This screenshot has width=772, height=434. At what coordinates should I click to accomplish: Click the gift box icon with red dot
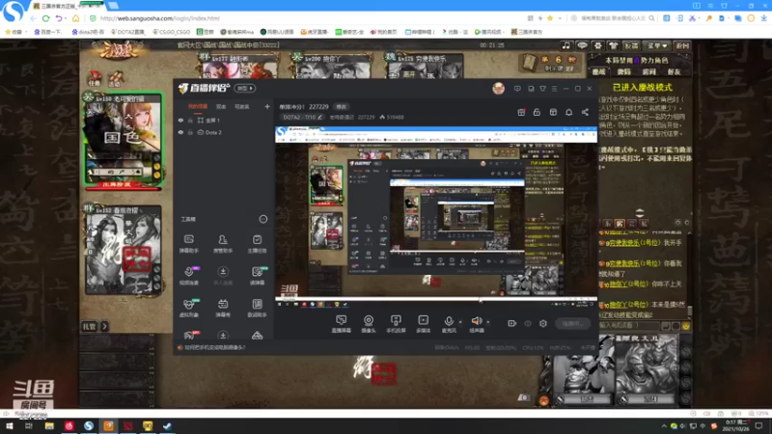pos(521,112)
